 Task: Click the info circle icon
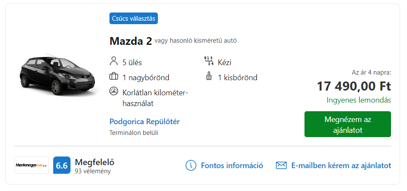[x=191, y=165]
